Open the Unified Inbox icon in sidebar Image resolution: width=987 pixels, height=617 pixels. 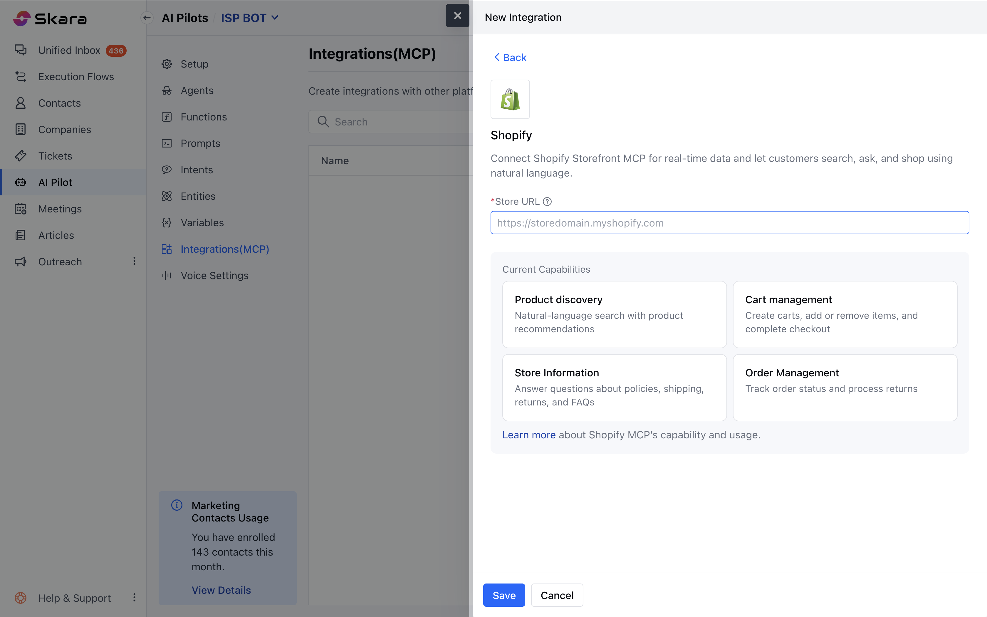tap(20, 50)
